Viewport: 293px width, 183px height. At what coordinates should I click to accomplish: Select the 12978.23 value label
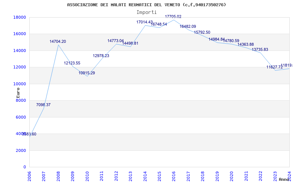tap(101, 56)
